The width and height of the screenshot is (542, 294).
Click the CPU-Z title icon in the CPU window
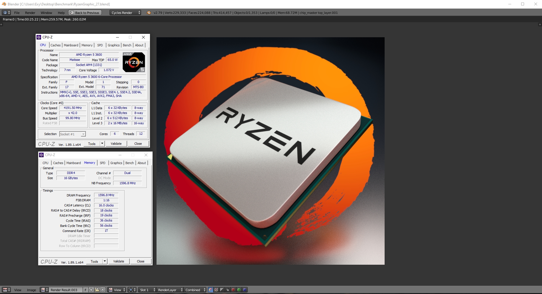tap(39, 37)
